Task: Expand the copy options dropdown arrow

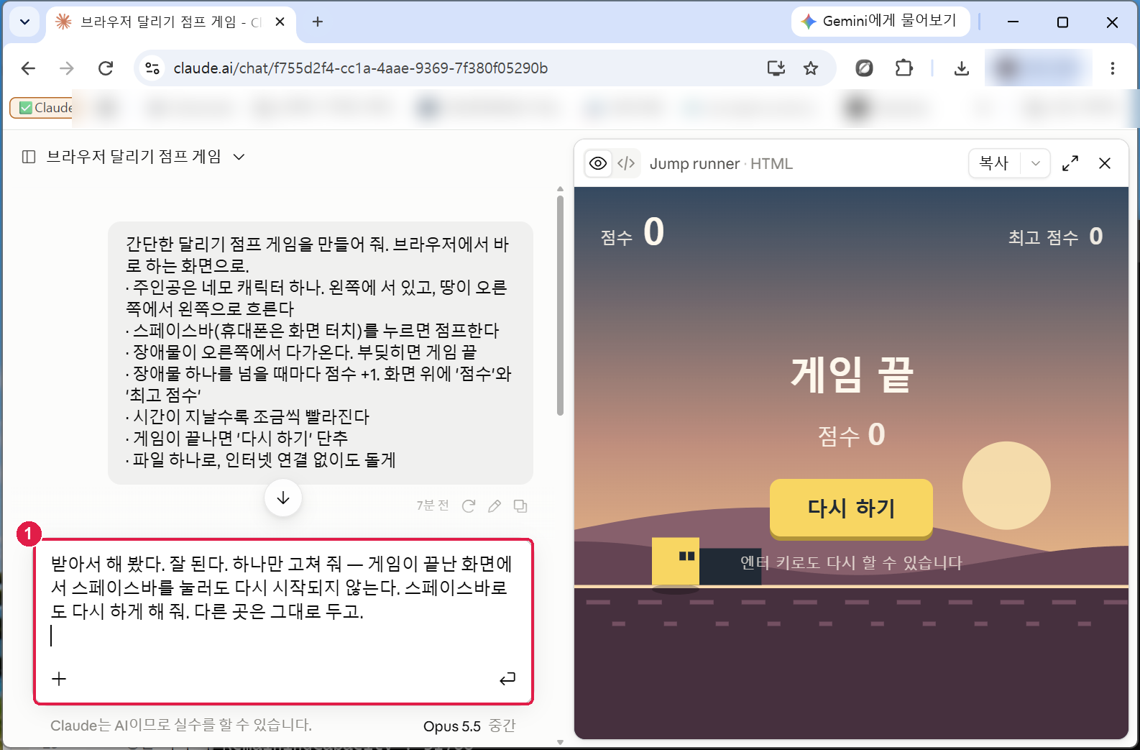Action: pos(1036,163)
